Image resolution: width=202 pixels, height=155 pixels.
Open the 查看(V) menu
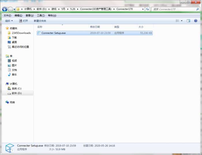[x=29, y=16]
